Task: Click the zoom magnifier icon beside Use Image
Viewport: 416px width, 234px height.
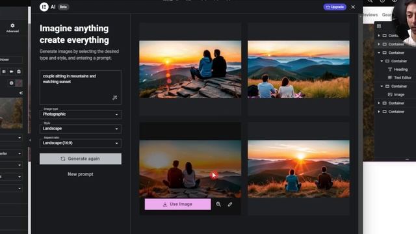Action: tap(218, 204)
